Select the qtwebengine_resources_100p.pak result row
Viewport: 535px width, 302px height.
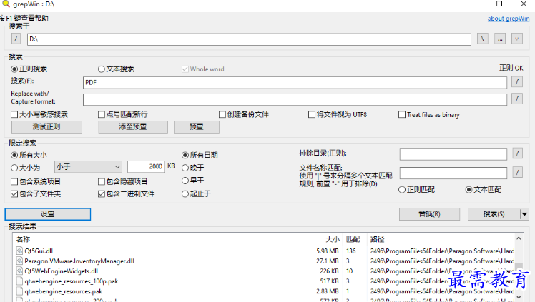pos(264,281)
